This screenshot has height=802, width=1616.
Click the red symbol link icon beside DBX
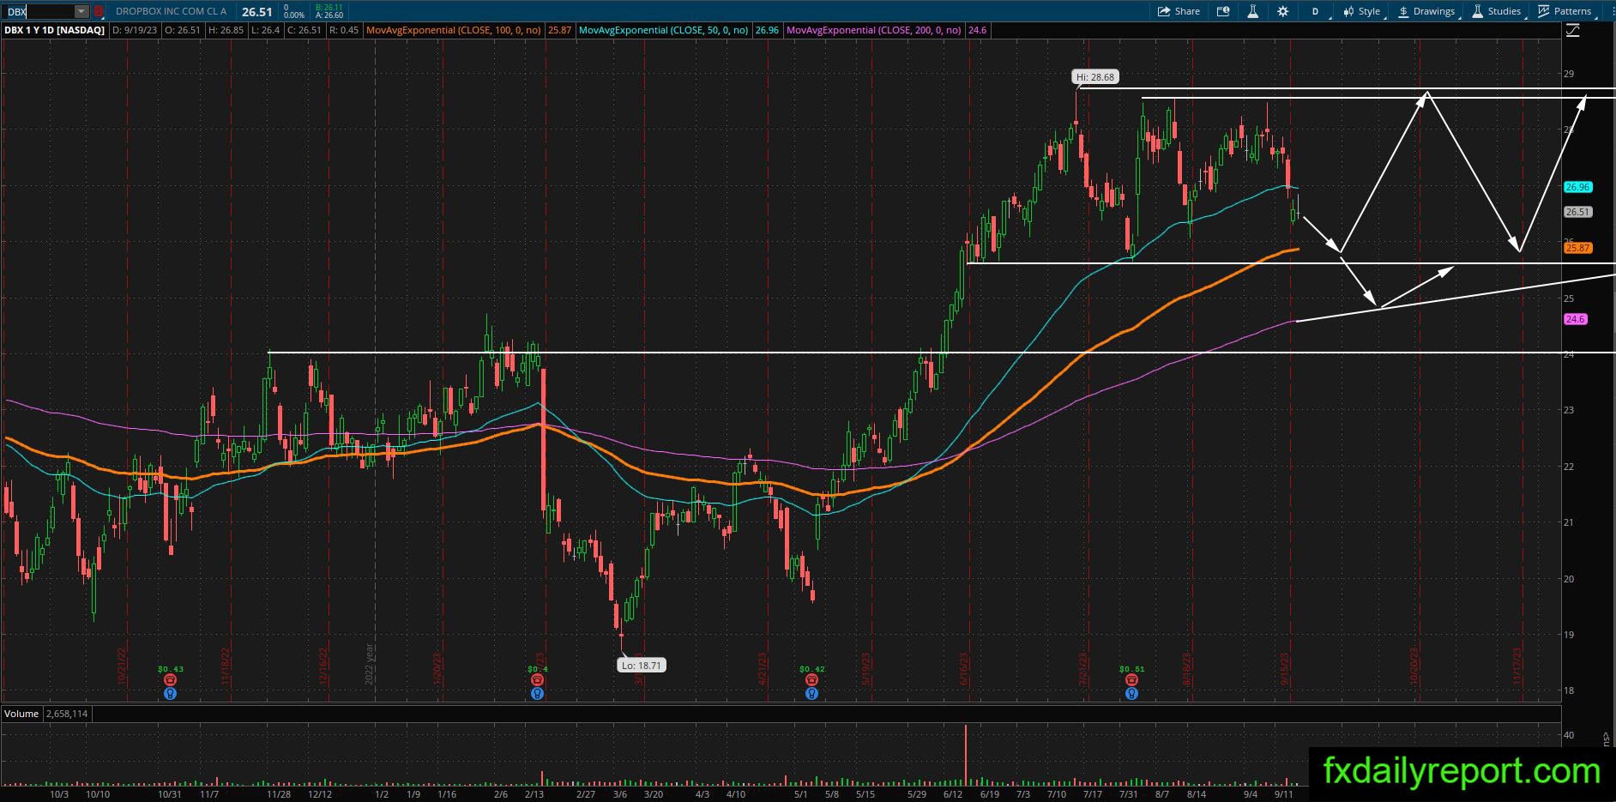coord(99,12)
